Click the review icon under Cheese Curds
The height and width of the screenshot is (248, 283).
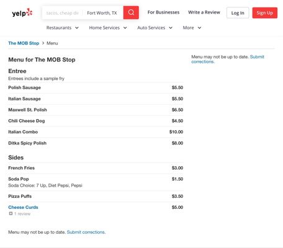(x=11, y=213)
